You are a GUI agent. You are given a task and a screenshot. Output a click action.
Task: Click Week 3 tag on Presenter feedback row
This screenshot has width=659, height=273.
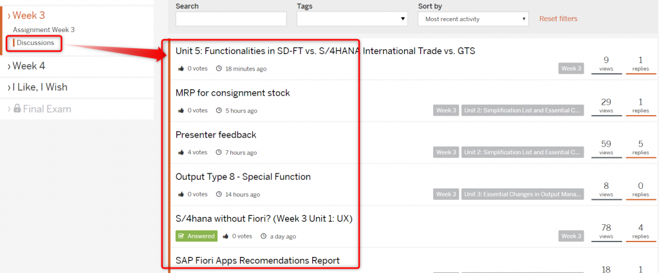(x=446, y=152)
